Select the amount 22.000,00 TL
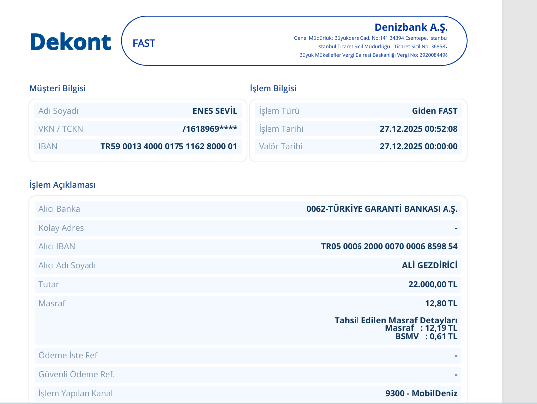Viewport: 537px width, 404px height. (x=433, y=284)
